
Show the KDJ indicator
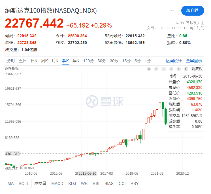click(x=72, y=183)
